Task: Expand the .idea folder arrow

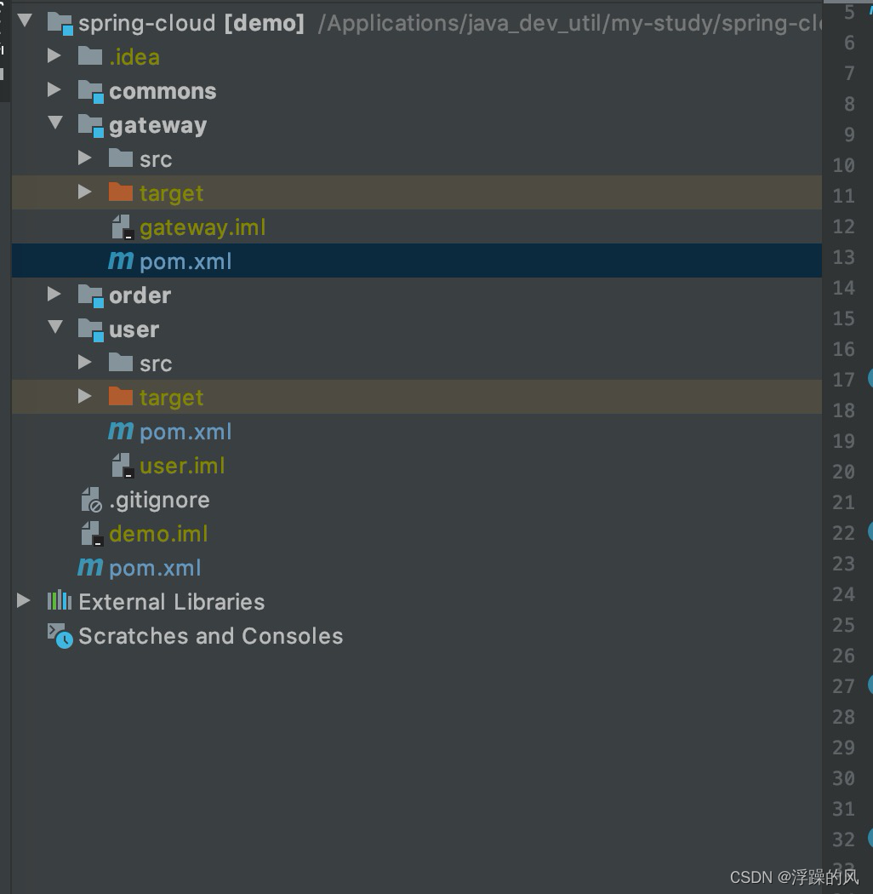Action: [x=54, y=55]
